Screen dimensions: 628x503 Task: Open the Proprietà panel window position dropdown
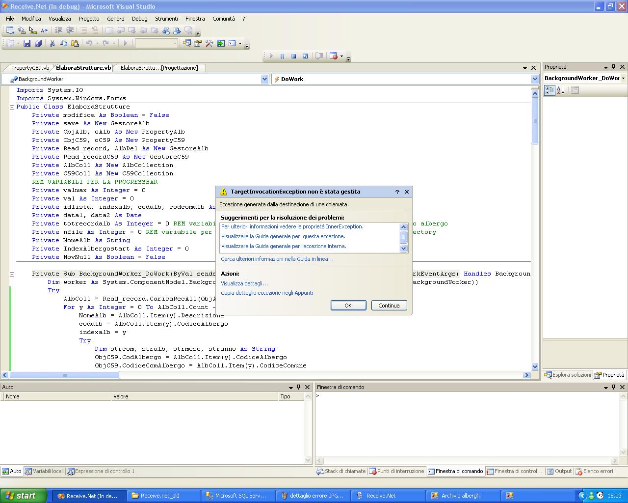click(605, 67)
